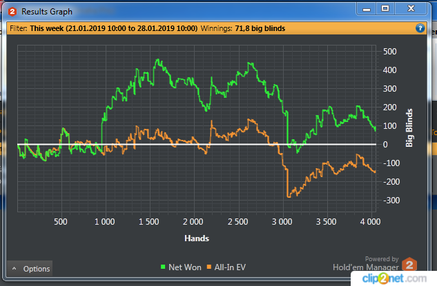Click the 'Big Blinds' axis title
This screenshot has height=286, width=437.
pos(409,127)
